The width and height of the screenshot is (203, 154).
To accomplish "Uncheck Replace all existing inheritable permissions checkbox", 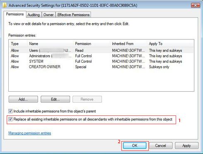I will tap(10, 119).
